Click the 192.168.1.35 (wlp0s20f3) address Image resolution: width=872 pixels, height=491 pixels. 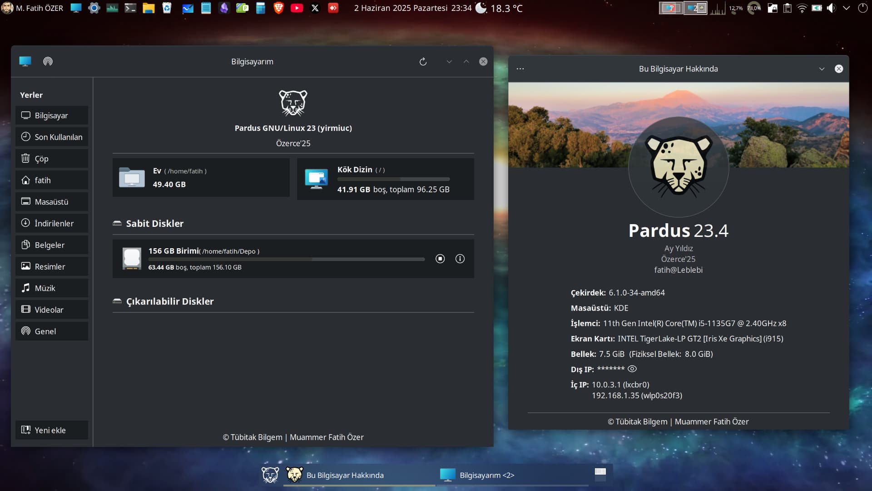click(637, 396)
